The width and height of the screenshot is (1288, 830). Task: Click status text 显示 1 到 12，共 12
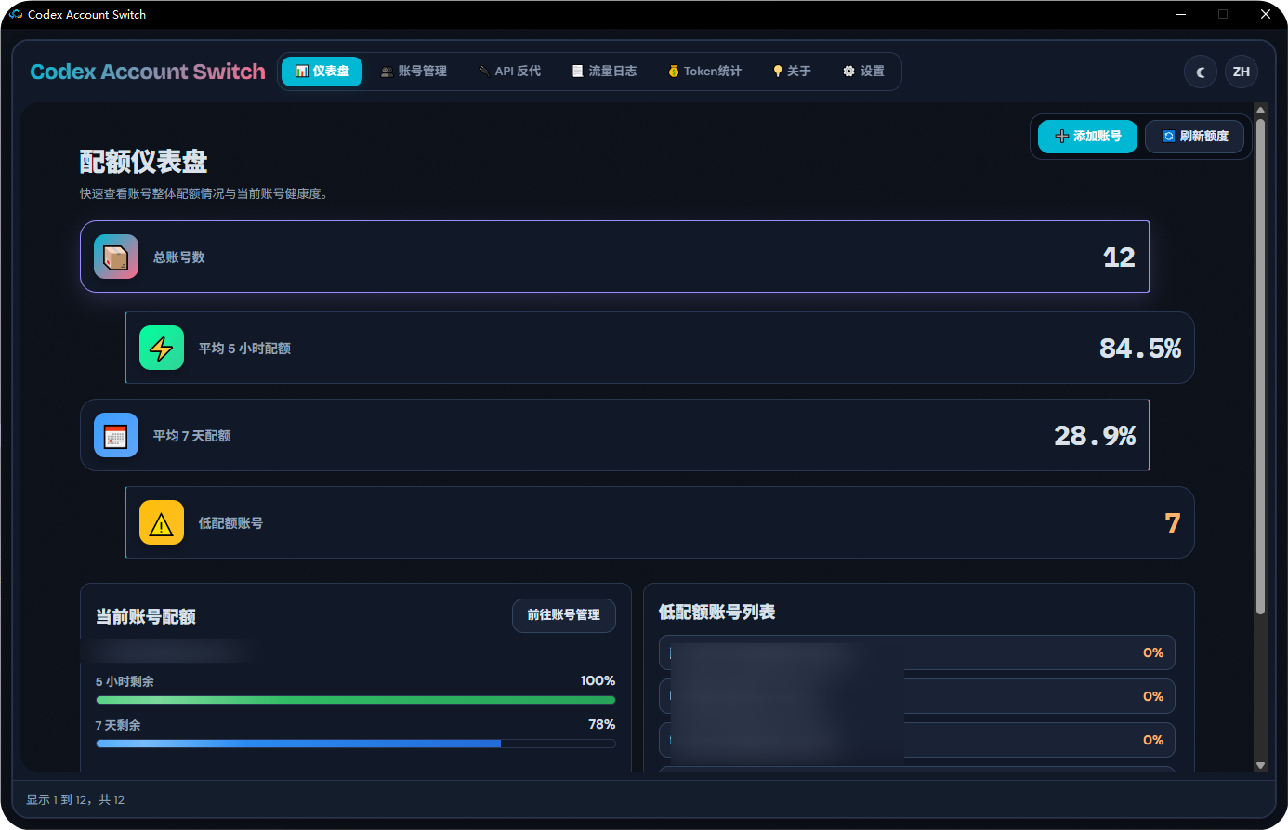point(75,800)
